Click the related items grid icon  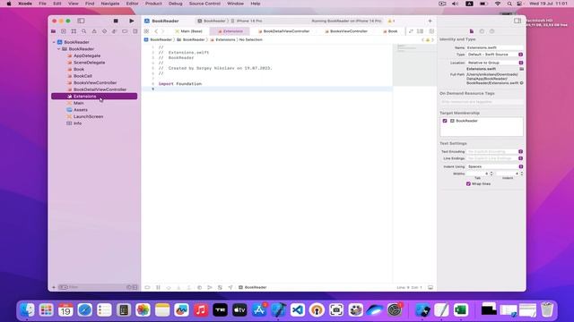coord(146,31)
